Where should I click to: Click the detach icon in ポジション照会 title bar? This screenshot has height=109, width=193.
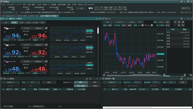pos(90,79)
